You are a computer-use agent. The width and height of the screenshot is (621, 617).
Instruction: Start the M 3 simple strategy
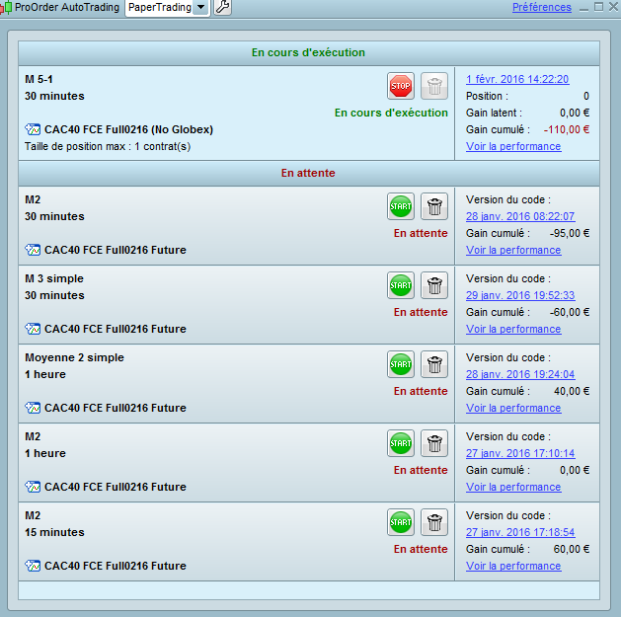click(x=401, y=285)
